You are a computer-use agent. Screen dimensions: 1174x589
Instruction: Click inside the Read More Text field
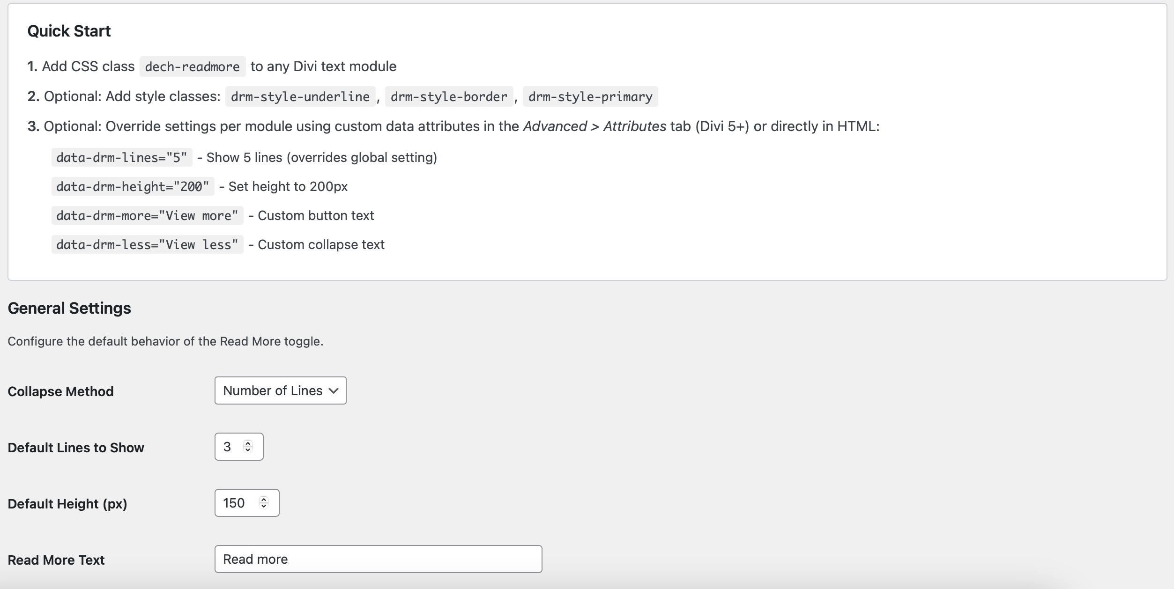coord(378,559)
